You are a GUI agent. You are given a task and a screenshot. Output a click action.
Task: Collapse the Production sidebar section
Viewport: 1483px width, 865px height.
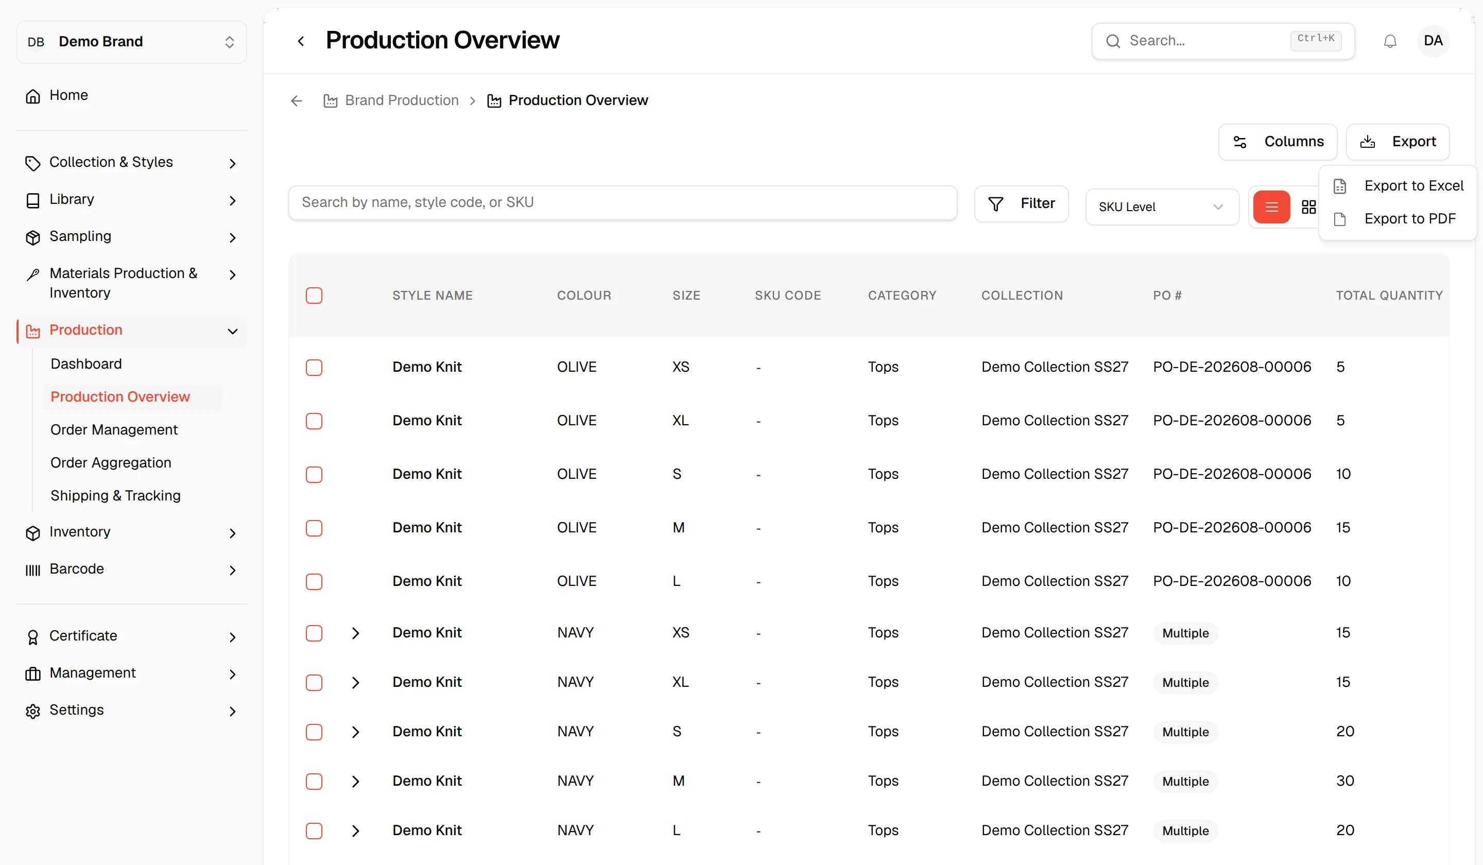click(132, 331)
